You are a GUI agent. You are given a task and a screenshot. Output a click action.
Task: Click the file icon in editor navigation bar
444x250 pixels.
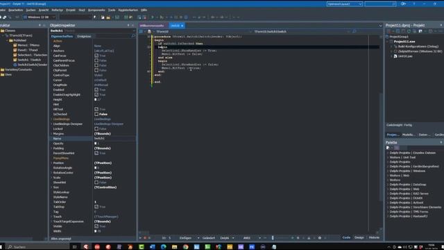coord(149,31)
